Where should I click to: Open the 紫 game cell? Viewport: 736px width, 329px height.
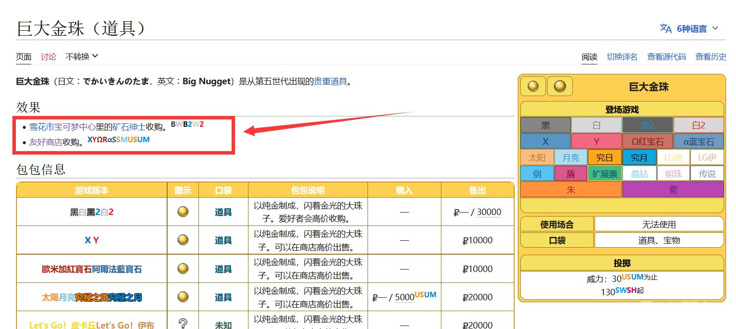(673, 189)
